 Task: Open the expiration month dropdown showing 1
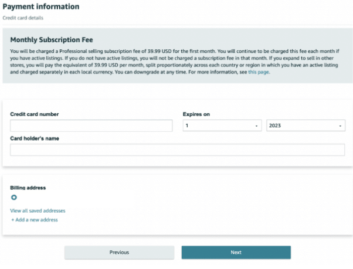[x=222, y=125]
